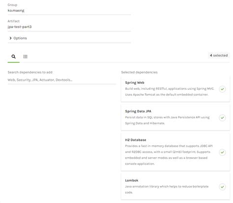Select the Spring Data JPA card title
This screenshot has width=233, height=203.
[x=138, y=111]
